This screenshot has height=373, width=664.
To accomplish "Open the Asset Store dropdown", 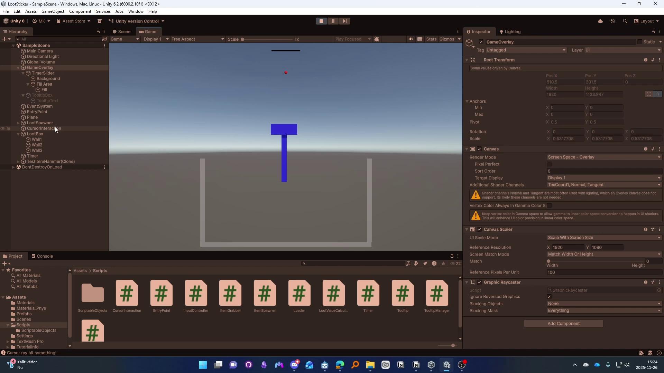I will pyautogui.click(x=73, y=21).
